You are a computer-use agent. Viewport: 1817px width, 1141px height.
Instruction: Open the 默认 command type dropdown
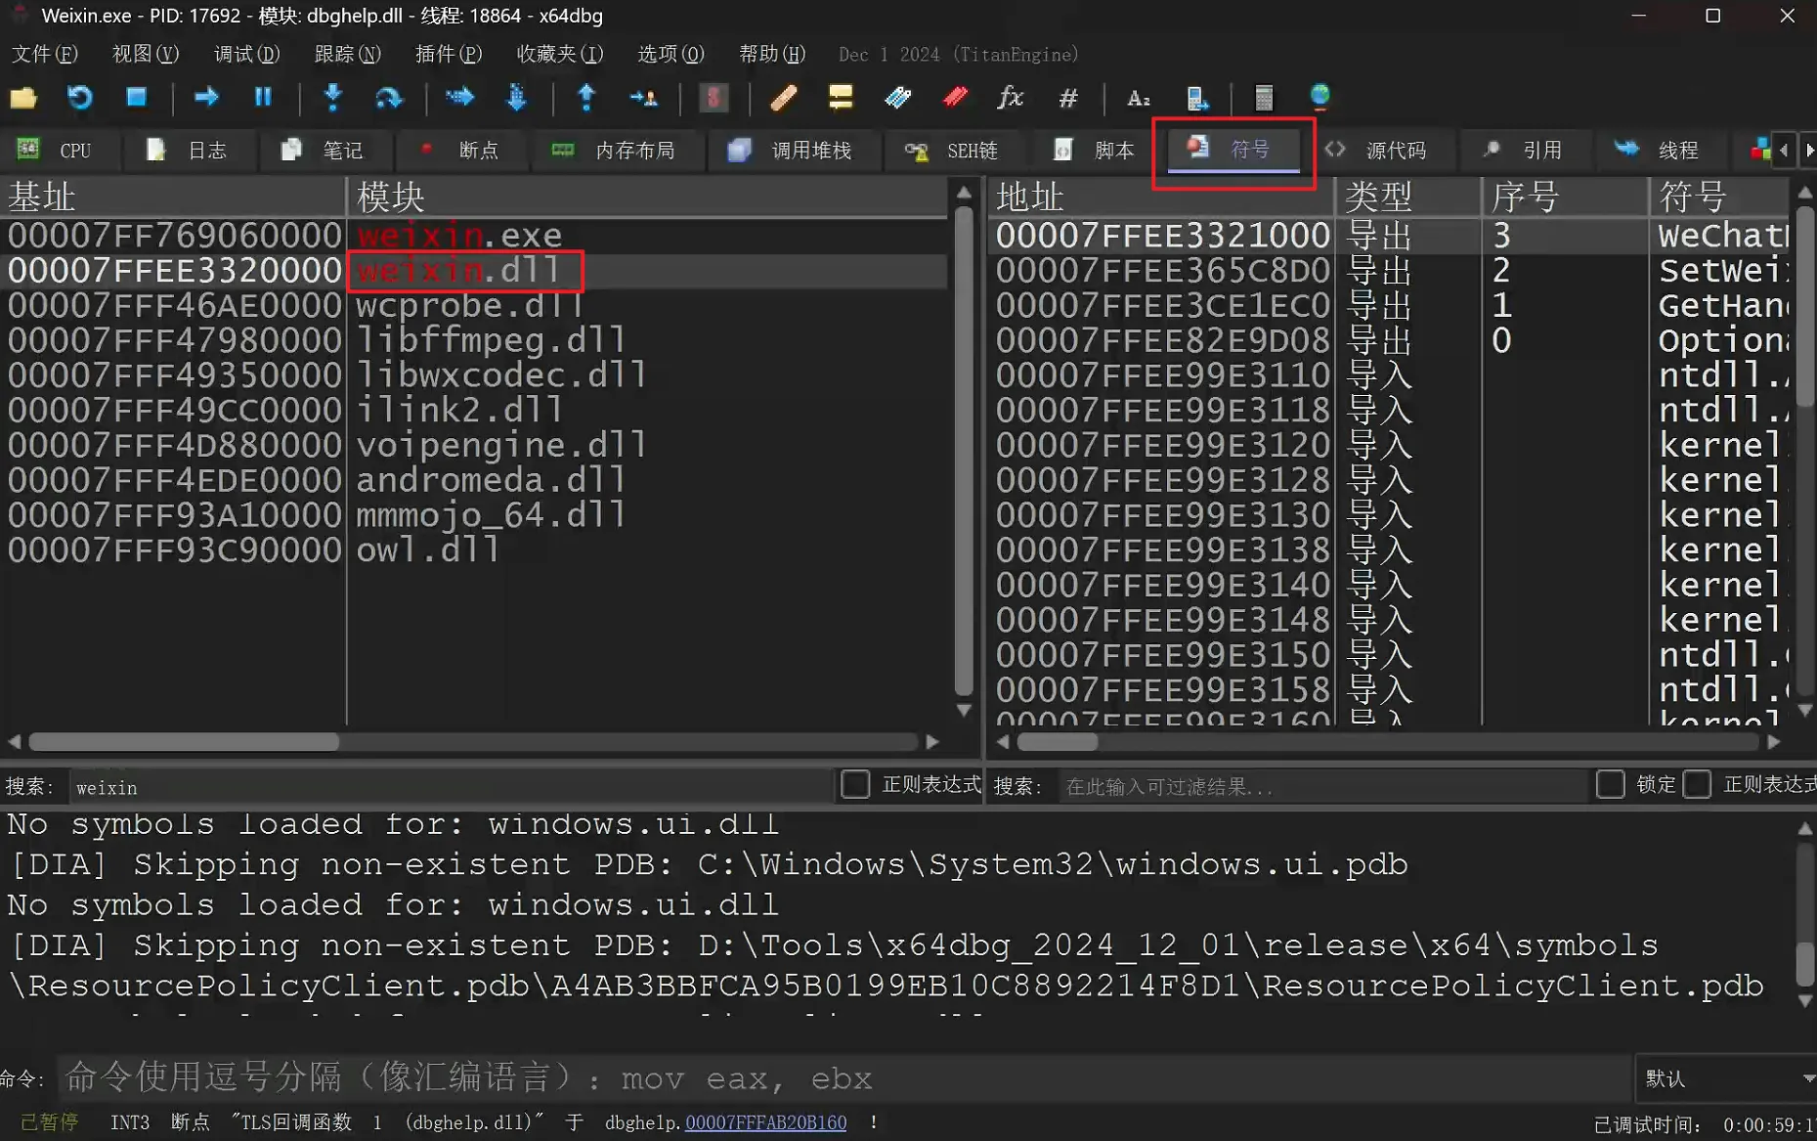click(x=1726, y=1078)
